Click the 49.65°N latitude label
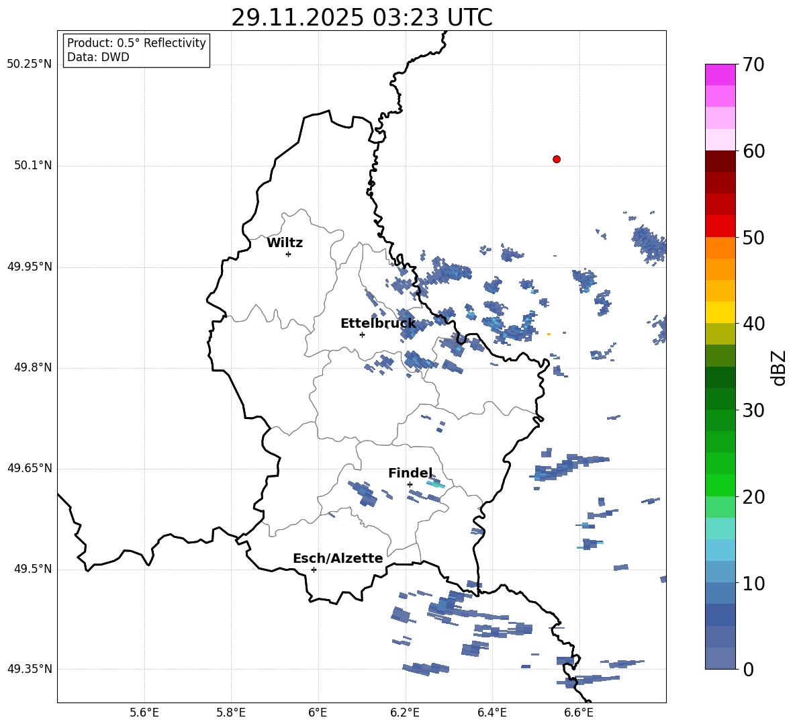The width and height of the screenshot is (795, 726). (x=30, y=468)
